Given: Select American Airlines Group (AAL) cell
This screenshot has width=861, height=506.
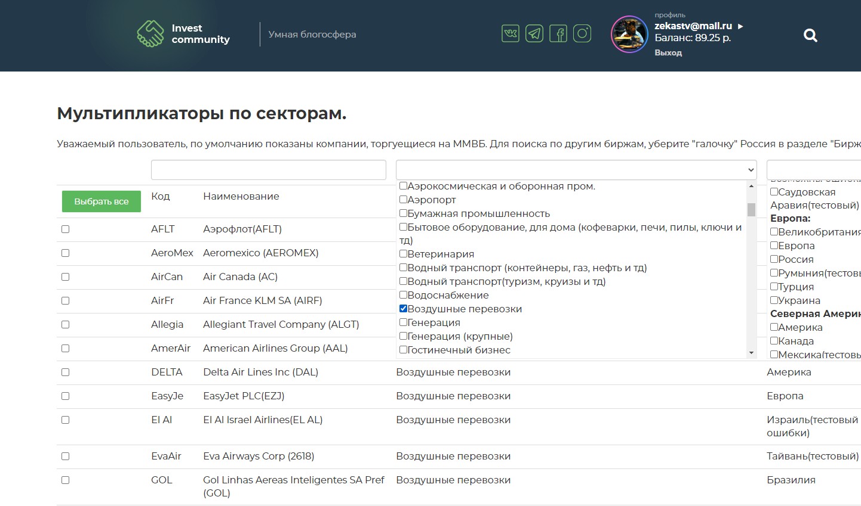Looking at the screenshot, I should [275, 349].
